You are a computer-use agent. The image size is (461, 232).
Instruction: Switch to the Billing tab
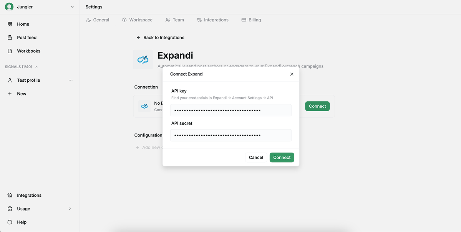[x=251, y=20]
